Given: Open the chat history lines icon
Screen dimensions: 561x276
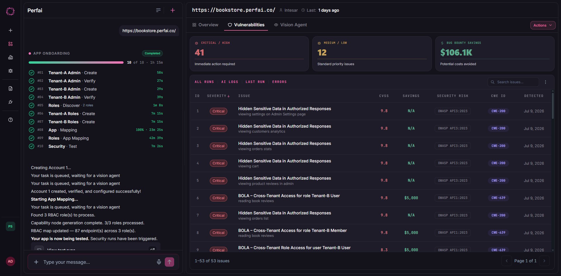Looking at the screenshot, I should coord(158,10).
